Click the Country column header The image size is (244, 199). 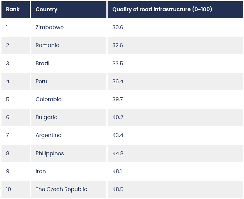point(68,10)
